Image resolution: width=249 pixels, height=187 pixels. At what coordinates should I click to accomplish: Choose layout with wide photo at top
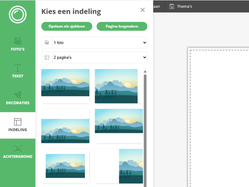pyautogui.click(x=65, y=86)
